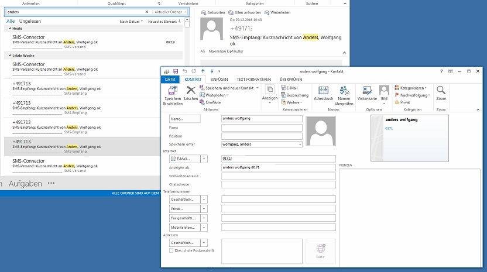Image resolution: width=487 pixels, height=272 pixels.
Task: Click the Namen überprüfen icon
Action: point(344,91)
